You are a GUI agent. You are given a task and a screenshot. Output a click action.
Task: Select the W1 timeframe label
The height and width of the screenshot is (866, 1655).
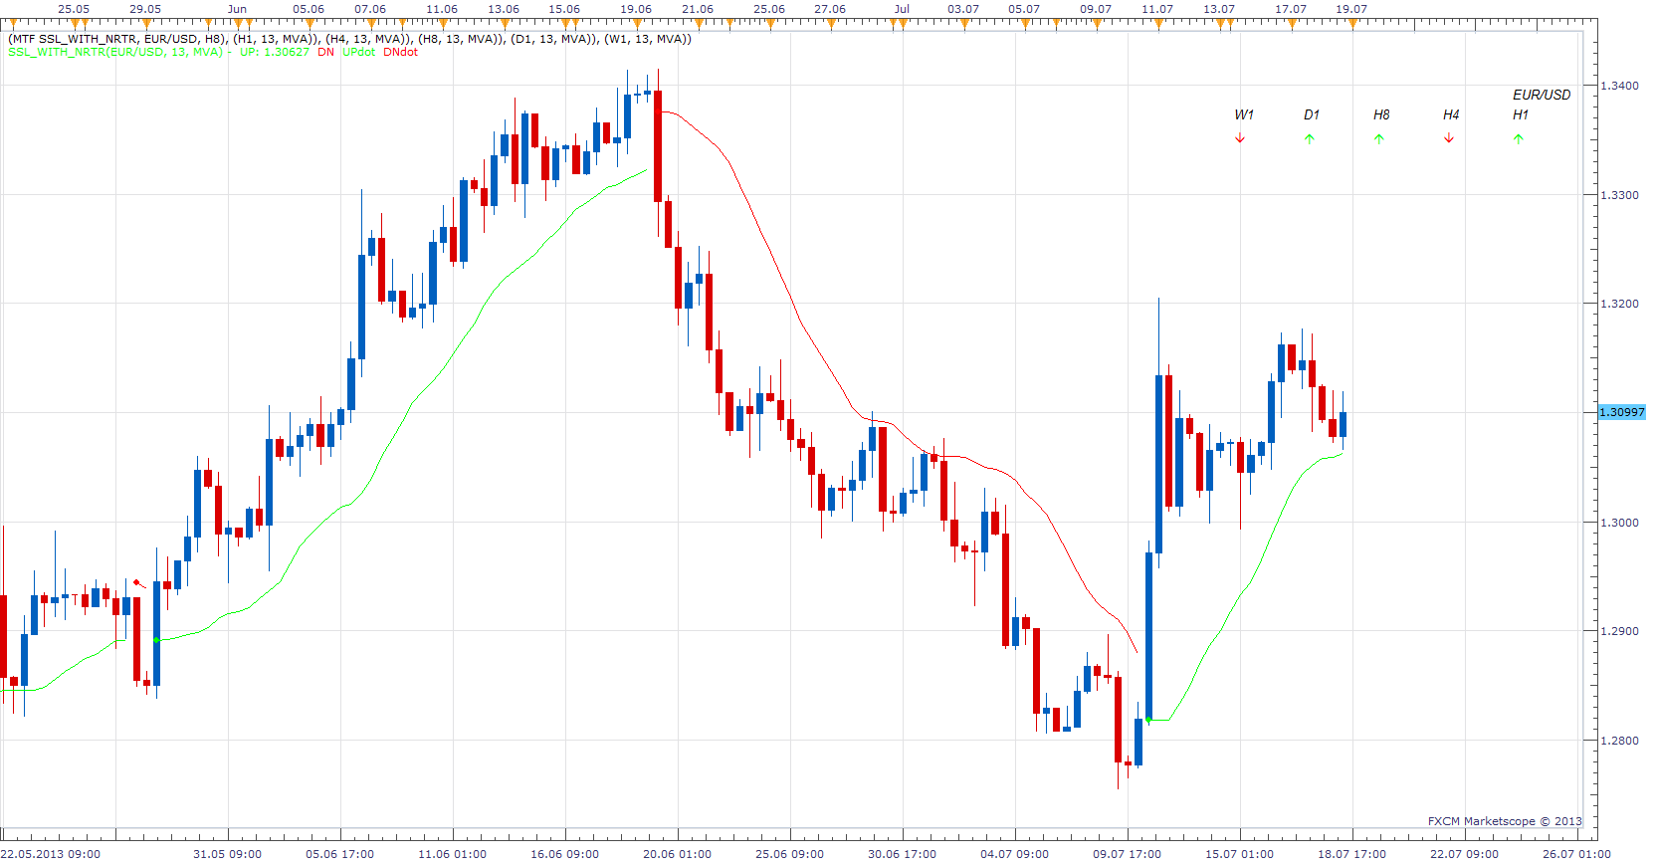(1244, 114)
